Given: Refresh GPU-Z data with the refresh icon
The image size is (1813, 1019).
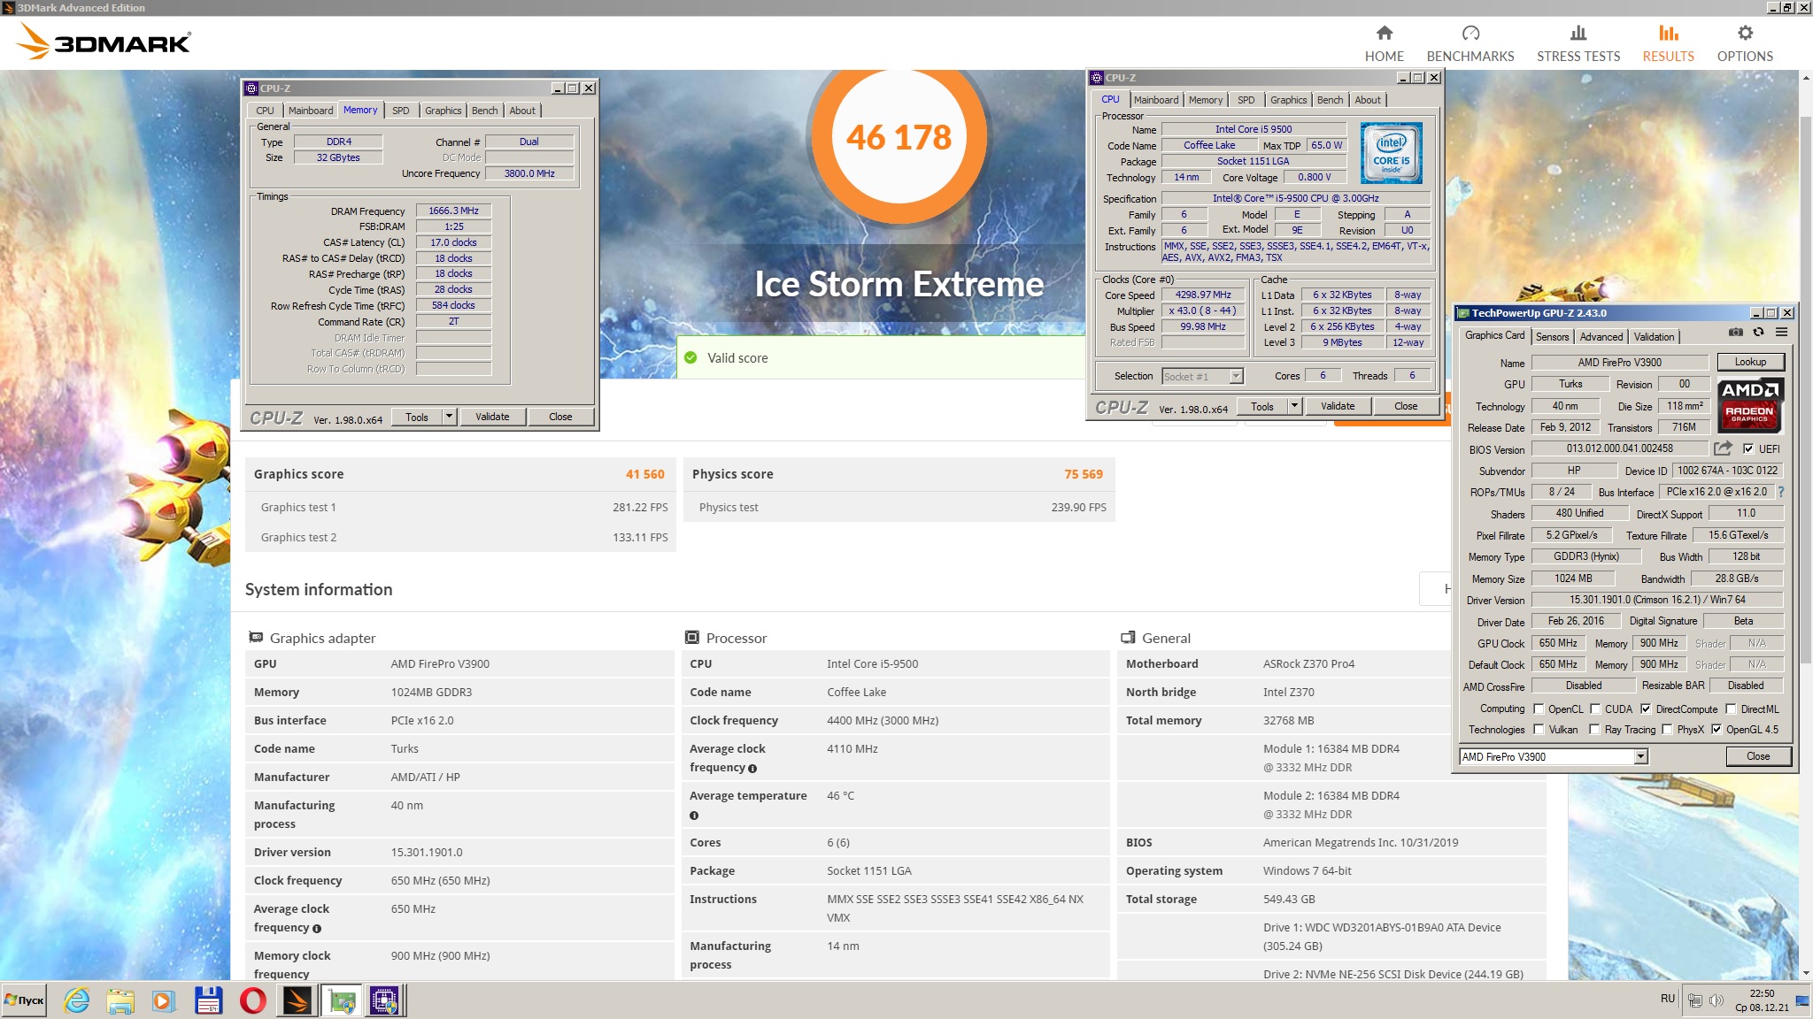Looking at the screenshot, I should 1758,333.
